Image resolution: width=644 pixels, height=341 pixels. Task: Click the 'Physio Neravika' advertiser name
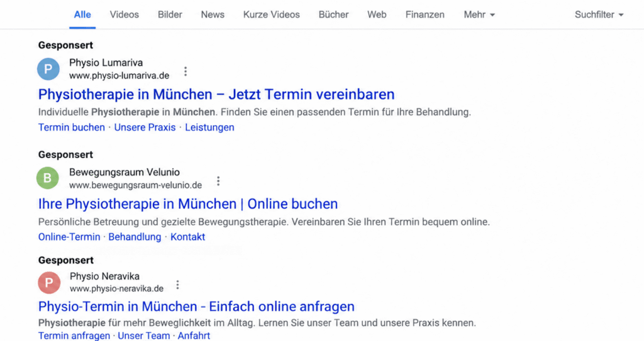(x=105, y=276)
